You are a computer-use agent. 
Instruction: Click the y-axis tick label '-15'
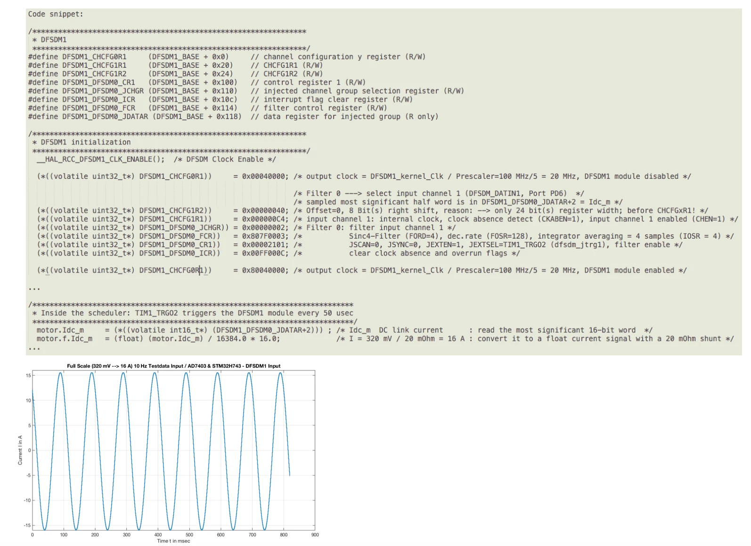point(27,526)
